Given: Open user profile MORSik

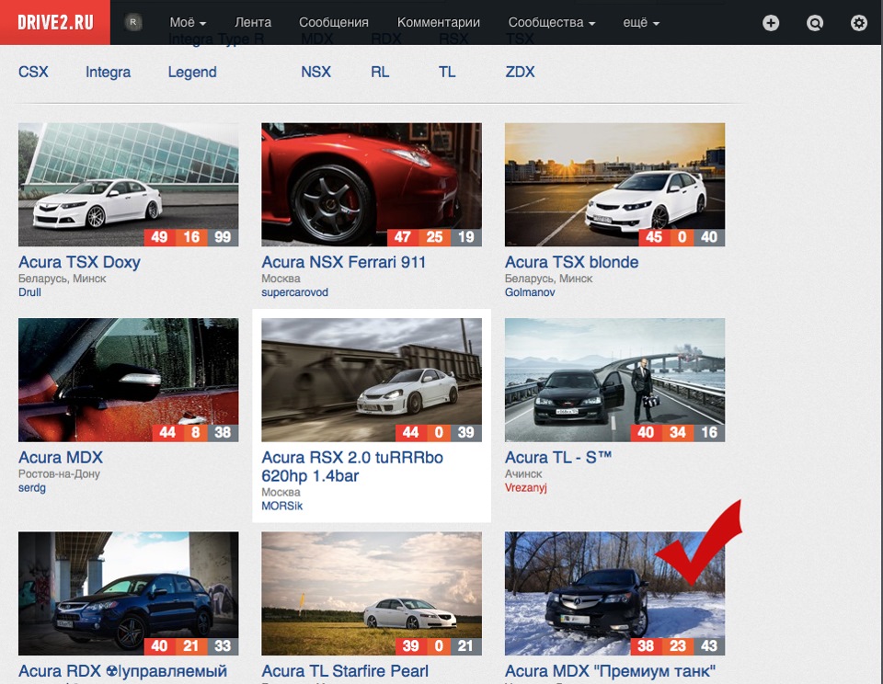Looking at the screenshot, I should [x=282, y=506].
